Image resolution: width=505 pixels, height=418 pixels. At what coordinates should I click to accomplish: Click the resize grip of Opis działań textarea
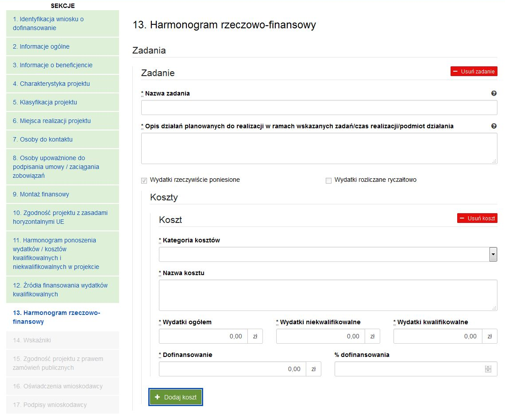[494, 161]
